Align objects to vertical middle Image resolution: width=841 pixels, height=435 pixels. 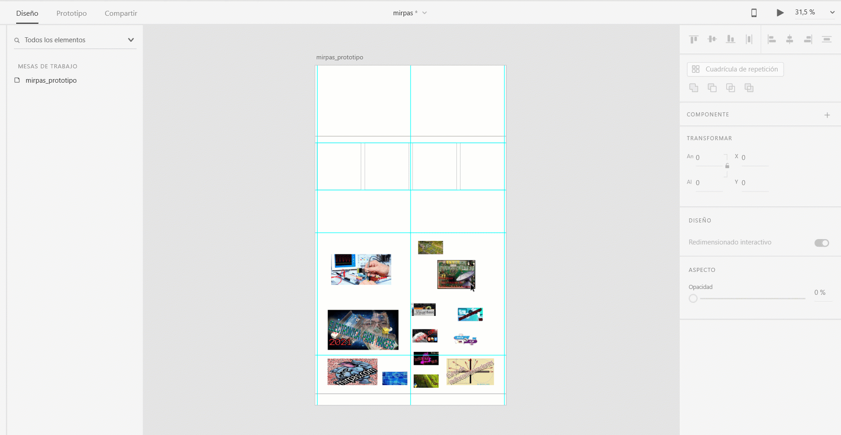click(x=712, y=40)
